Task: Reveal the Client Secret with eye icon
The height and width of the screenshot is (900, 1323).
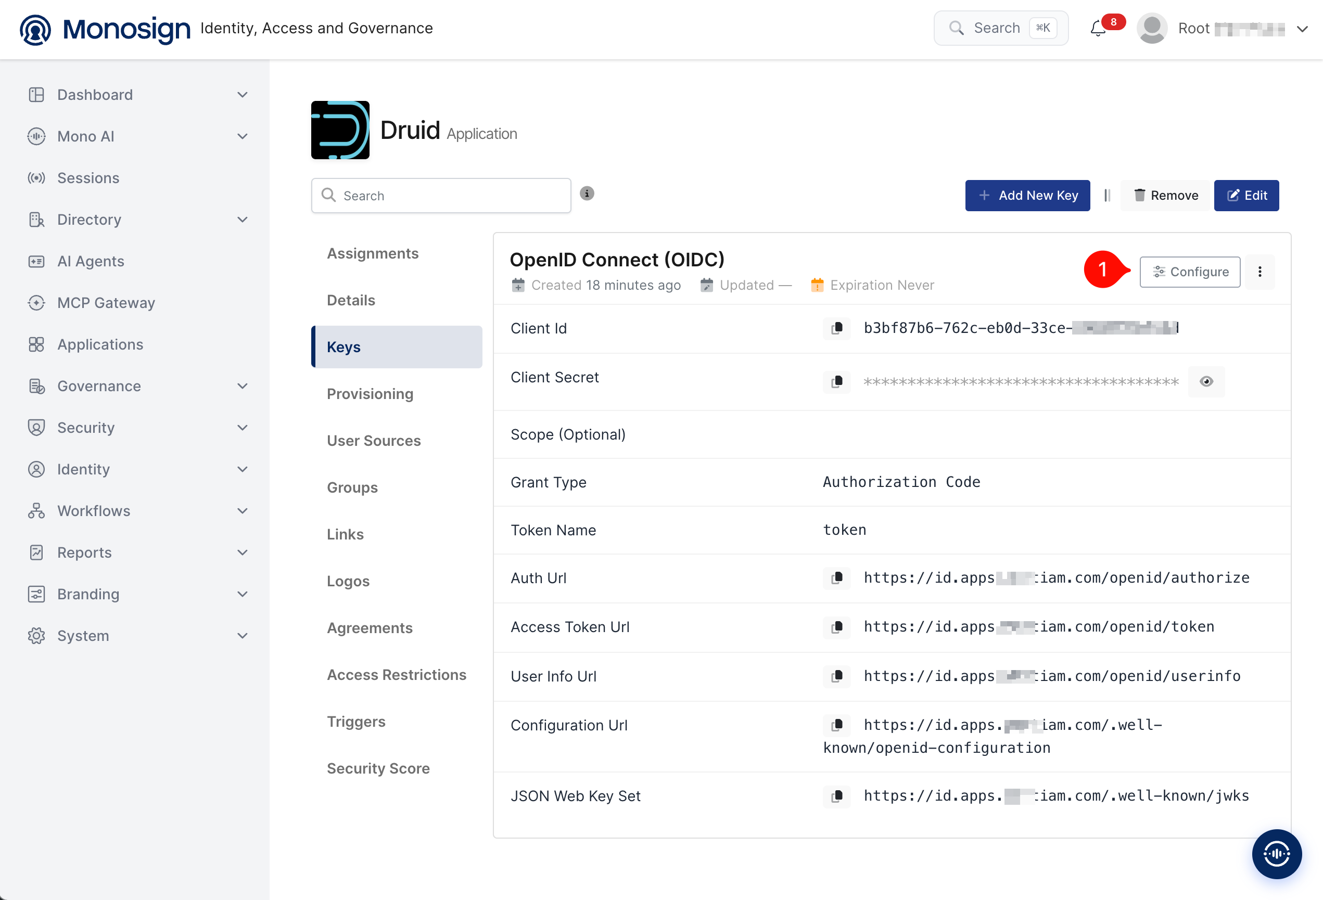Action: point(1206,382)
